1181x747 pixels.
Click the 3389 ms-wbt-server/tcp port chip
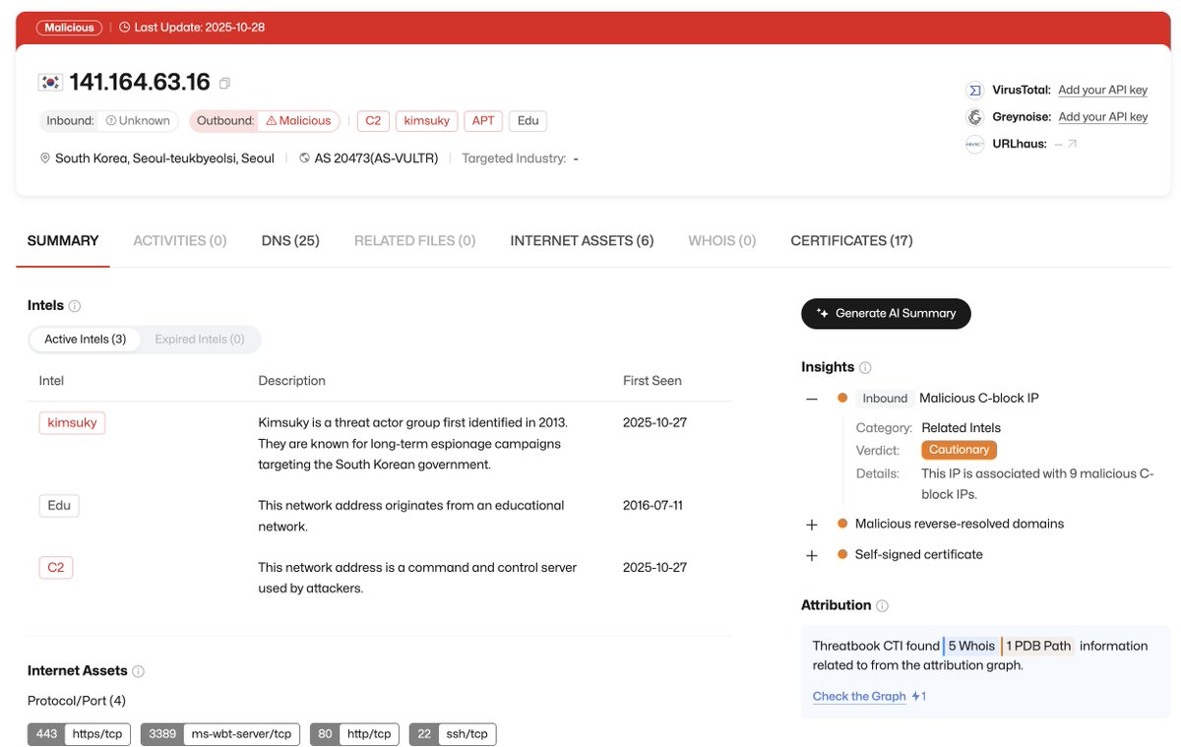(220, 734)
